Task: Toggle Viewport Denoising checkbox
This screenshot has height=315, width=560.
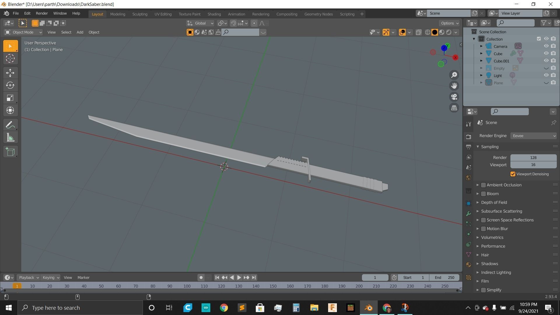Action: 513,174
